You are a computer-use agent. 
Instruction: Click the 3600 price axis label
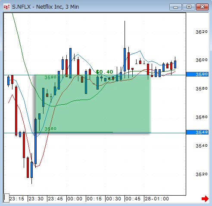(x=202, y=60)
